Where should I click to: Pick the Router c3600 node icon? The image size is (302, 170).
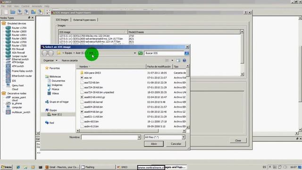[x=8, y=38]
